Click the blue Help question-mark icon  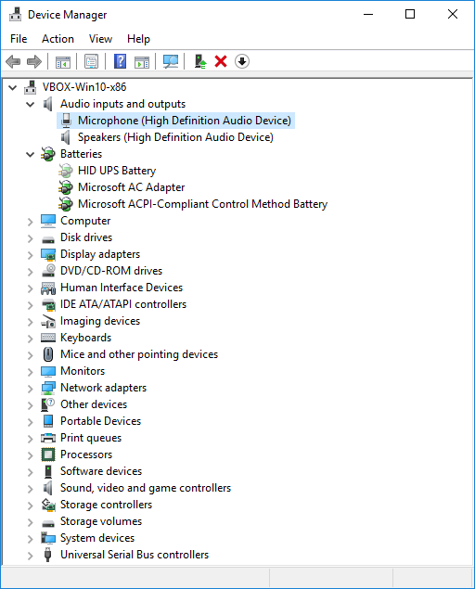coord(120,61)
